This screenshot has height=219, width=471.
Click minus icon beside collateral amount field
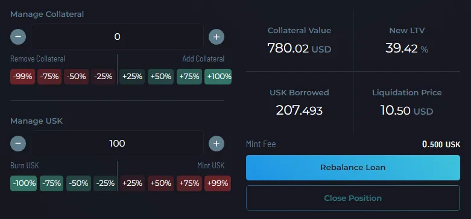[18, 37]
